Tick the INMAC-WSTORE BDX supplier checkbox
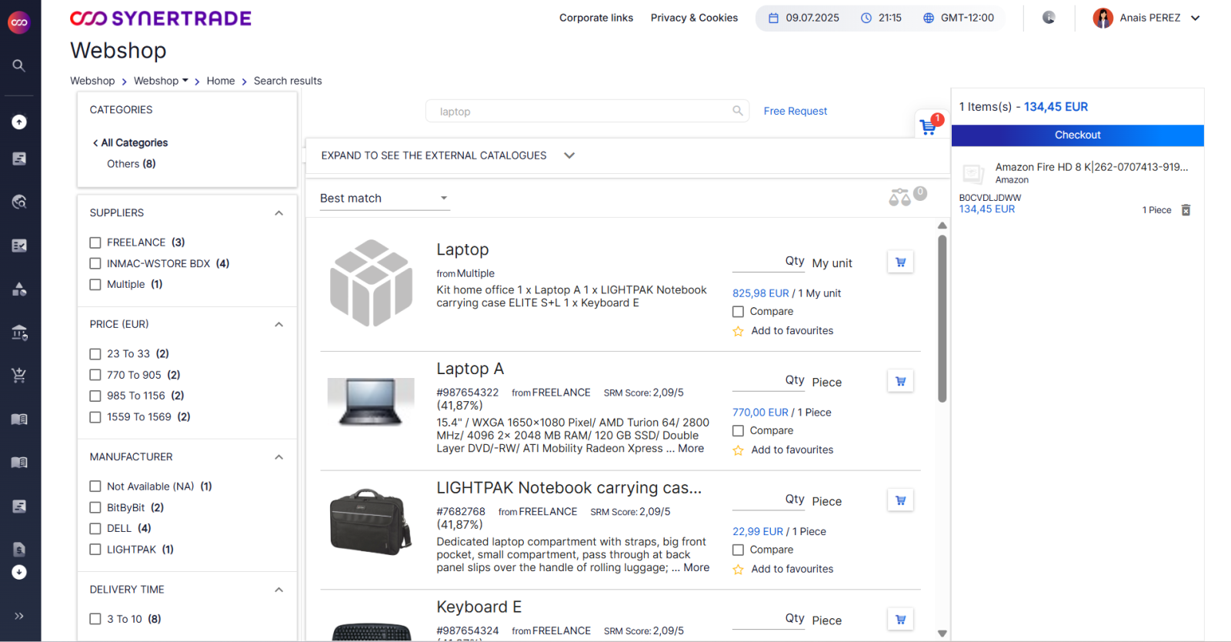This screenshot has width=1231, height=642. pos(95,263)
